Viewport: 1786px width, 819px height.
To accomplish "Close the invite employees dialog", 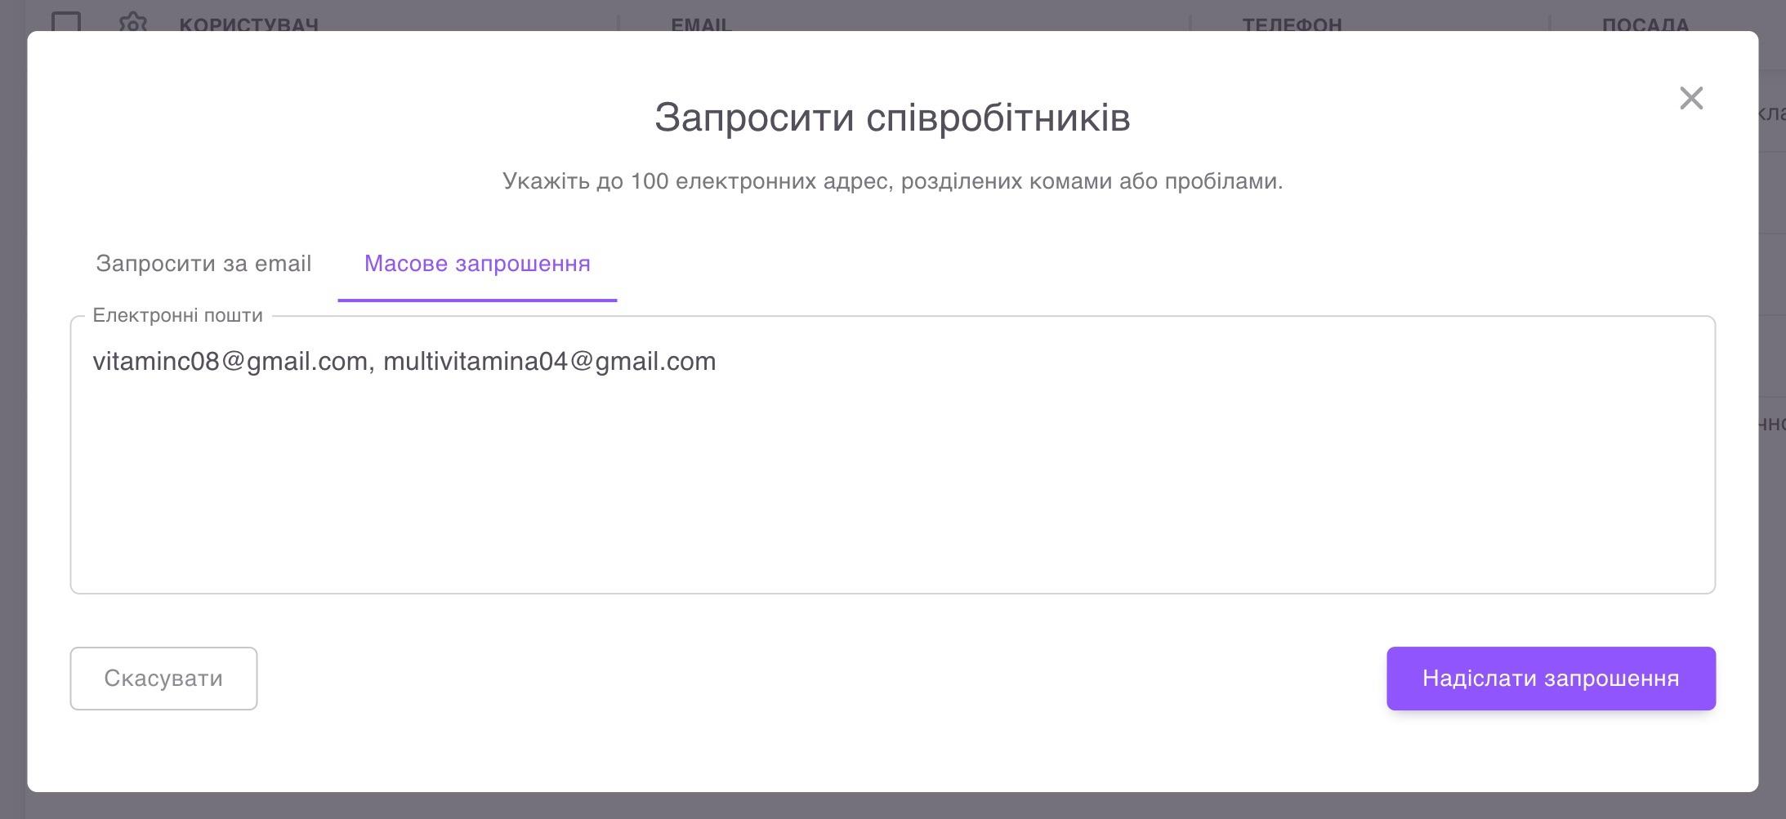I will [x=1690, y=98].
